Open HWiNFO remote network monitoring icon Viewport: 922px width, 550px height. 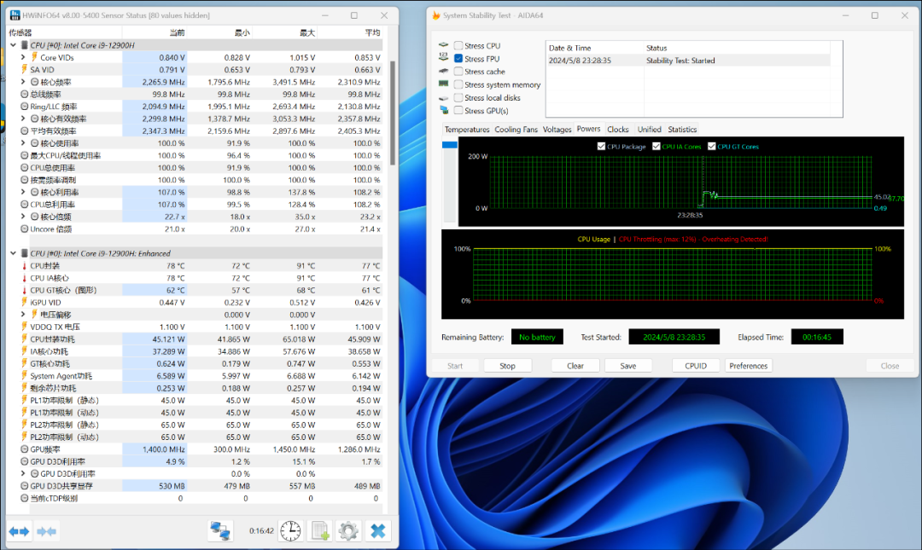[220, 531]
